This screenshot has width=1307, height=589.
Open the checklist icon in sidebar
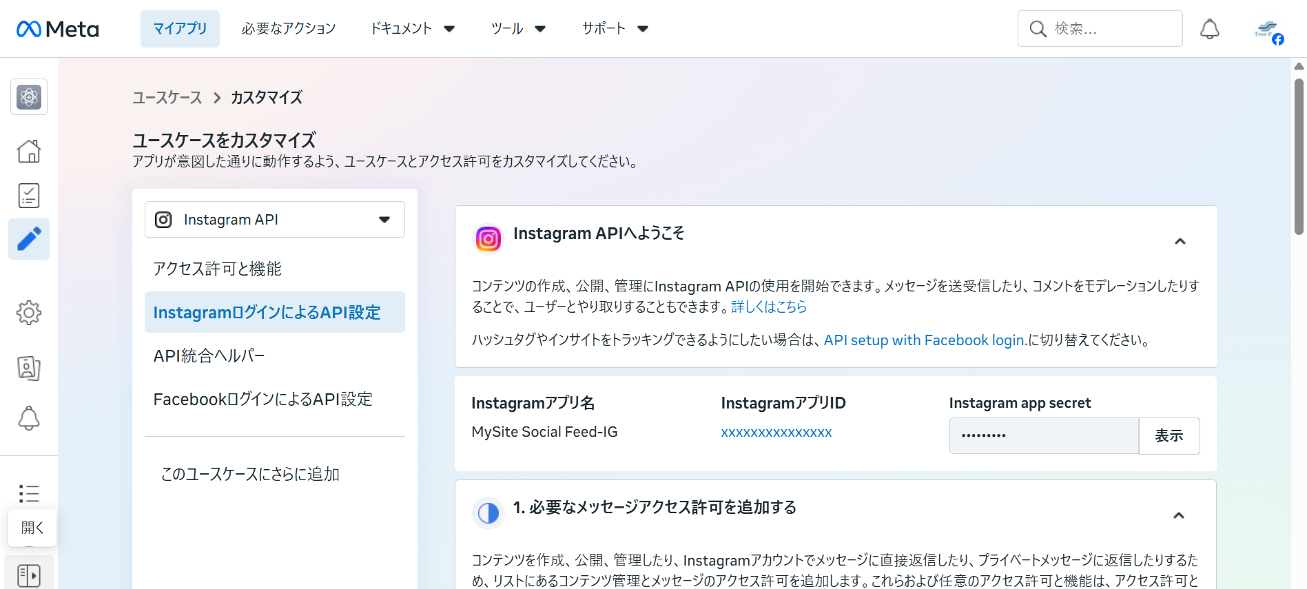29,196
